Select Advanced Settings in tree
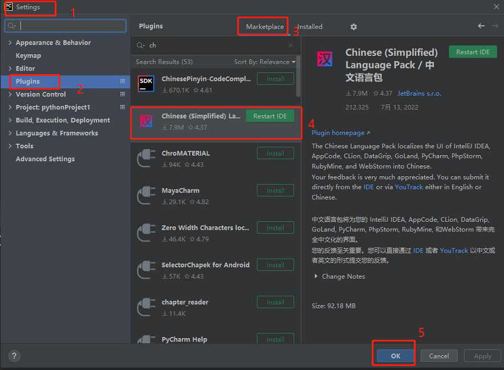Screen dimensions: 504x370 45,159
